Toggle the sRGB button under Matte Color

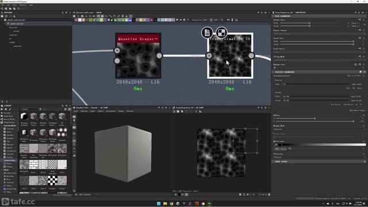pyautogui.click(x=277, y=149)
